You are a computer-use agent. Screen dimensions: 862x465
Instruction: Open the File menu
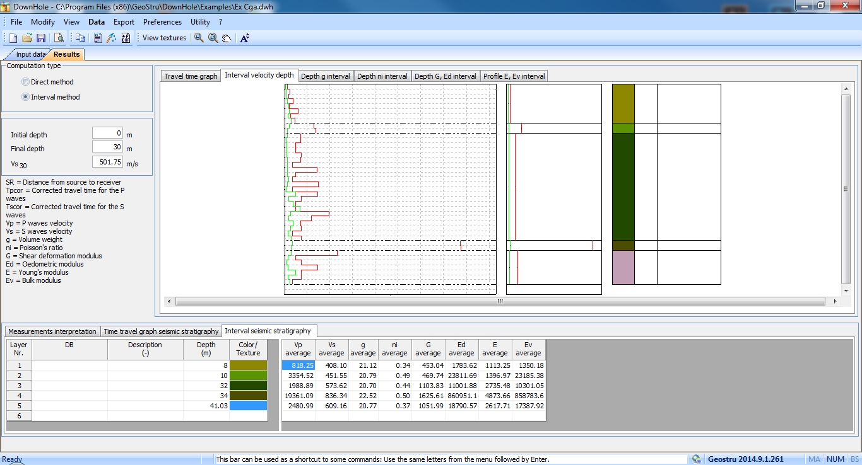[x=16, y=22]
